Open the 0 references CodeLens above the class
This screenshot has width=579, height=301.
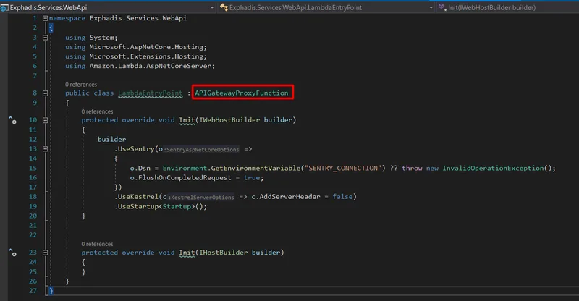[81, 85]
